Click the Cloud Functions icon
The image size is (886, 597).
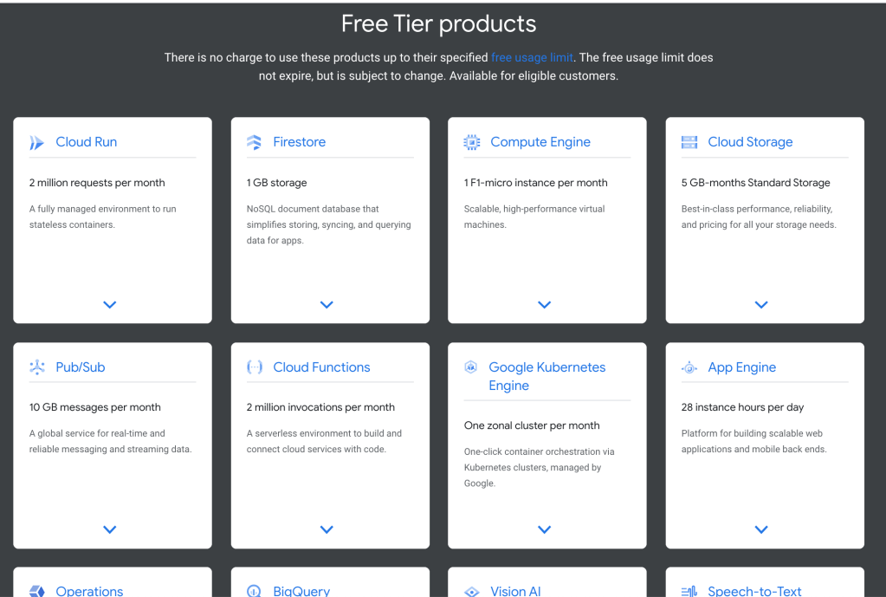255,367
